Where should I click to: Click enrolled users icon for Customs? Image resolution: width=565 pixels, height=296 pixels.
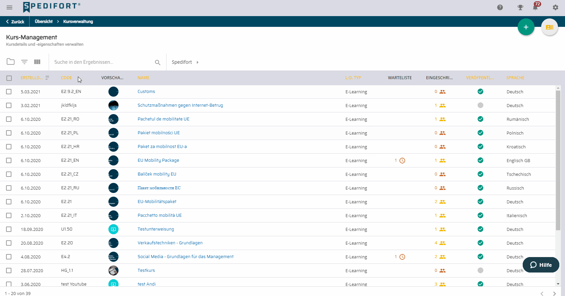tap(442, 92)
